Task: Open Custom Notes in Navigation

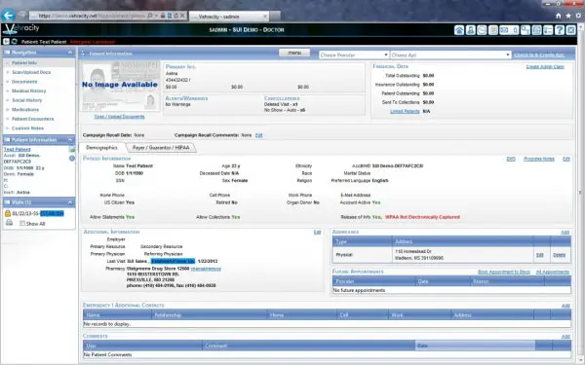Action: point(27,128)
